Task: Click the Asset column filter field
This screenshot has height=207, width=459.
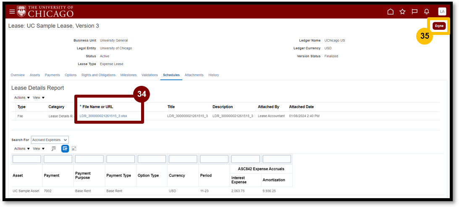Action: pyautogui.click(x=27, y=159)
